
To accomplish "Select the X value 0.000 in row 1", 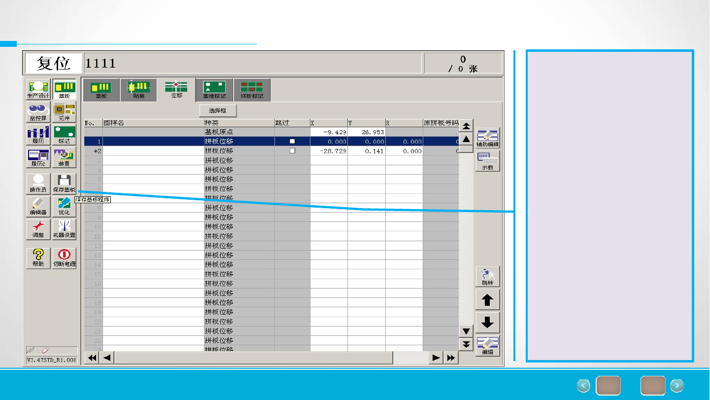I will pyautogui.click(x=329, y=142).
